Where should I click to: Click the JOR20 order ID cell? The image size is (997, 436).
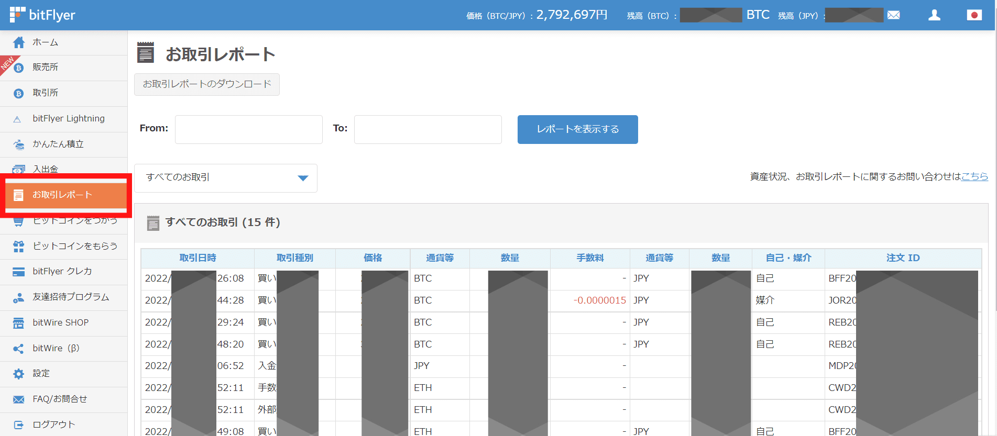pos(842,300)
